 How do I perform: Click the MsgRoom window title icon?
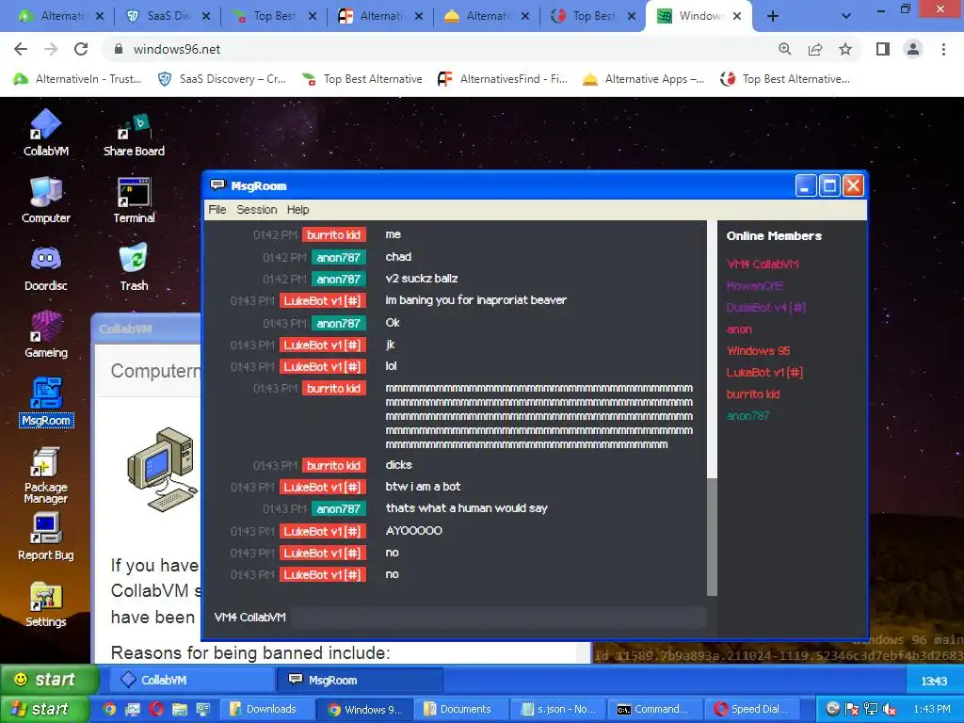pos(217,185)
